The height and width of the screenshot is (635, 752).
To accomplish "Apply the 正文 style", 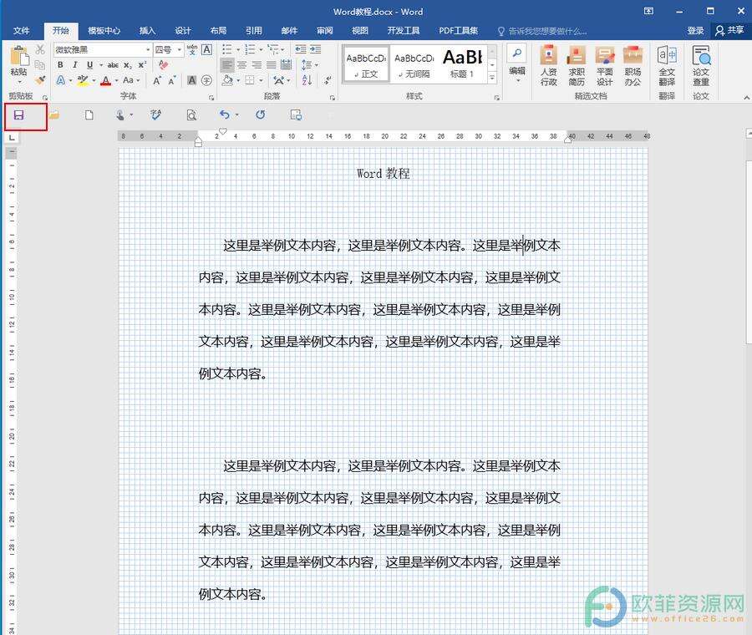I will click(366, 64).
